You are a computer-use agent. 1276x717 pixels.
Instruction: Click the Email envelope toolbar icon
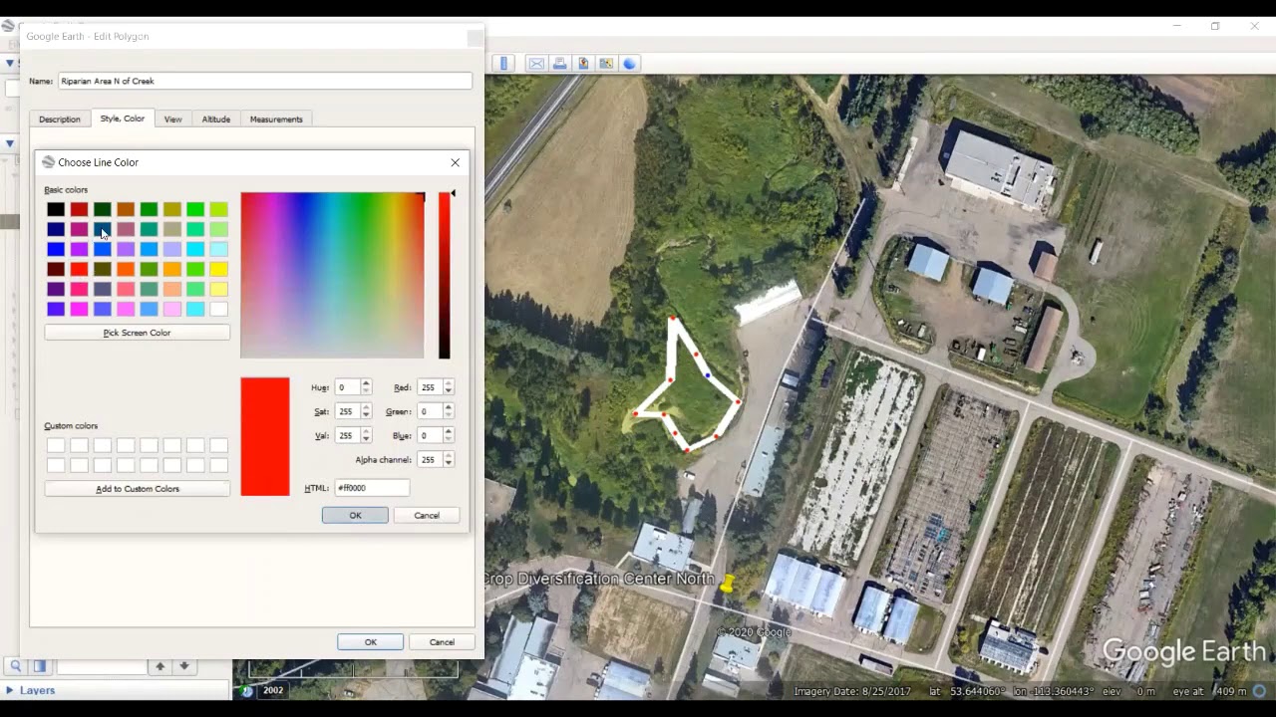[536, 64]
